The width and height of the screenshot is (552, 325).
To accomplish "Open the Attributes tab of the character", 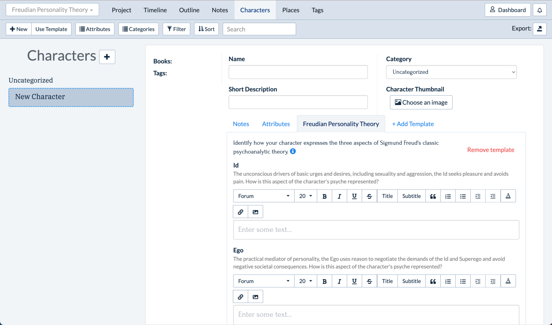I will [x=276, y=124].
